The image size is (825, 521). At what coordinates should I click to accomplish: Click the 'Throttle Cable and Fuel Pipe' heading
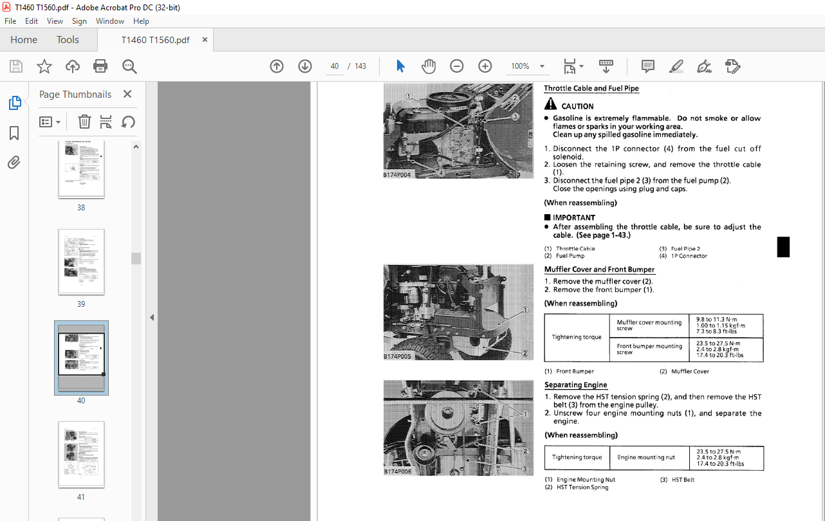[591, 89]
